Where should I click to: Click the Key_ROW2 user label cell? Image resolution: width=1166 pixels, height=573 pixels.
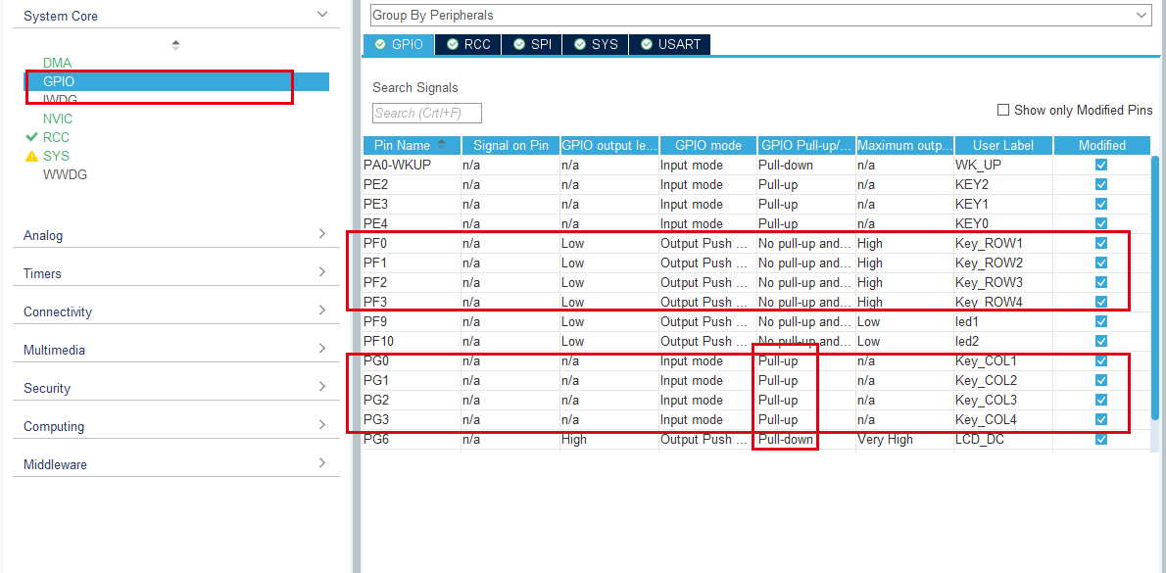[1003, 263]
